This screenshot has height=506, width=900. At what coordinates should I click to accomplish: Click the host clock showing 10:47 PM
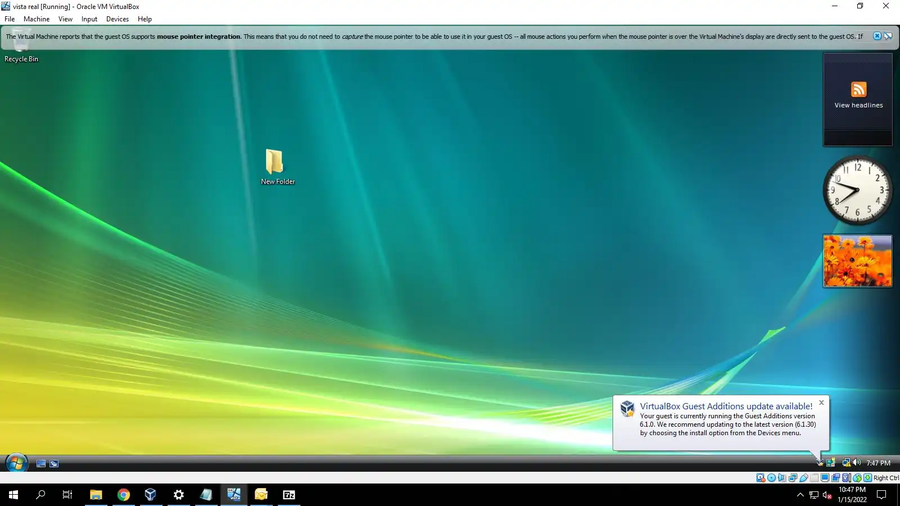[852, 495]
